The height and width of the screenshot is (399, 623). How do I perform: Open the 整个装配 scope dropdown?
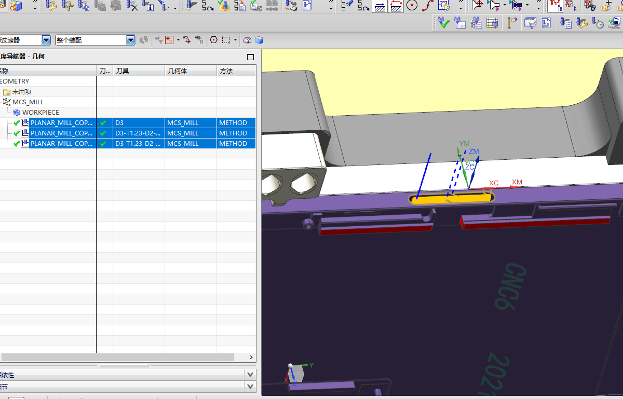130,40
